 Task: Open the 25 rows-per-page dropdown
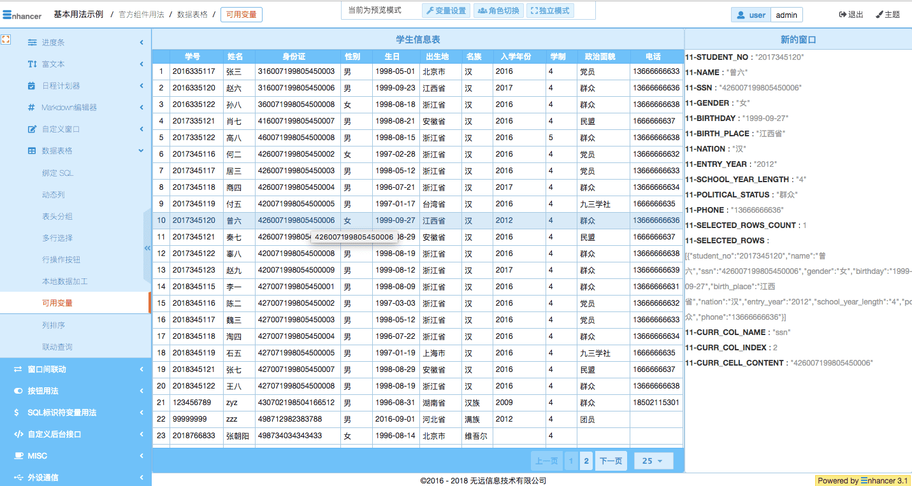[653, 461]
